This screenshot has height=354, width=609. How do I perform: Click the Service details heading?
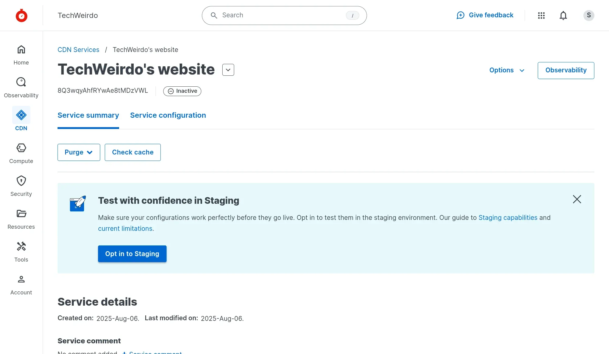(97, 302)
